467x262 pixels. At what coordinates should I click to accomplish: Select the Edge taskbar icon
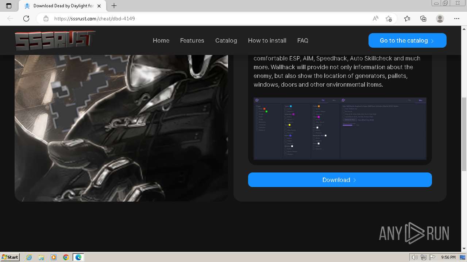(x=78, y=257)
